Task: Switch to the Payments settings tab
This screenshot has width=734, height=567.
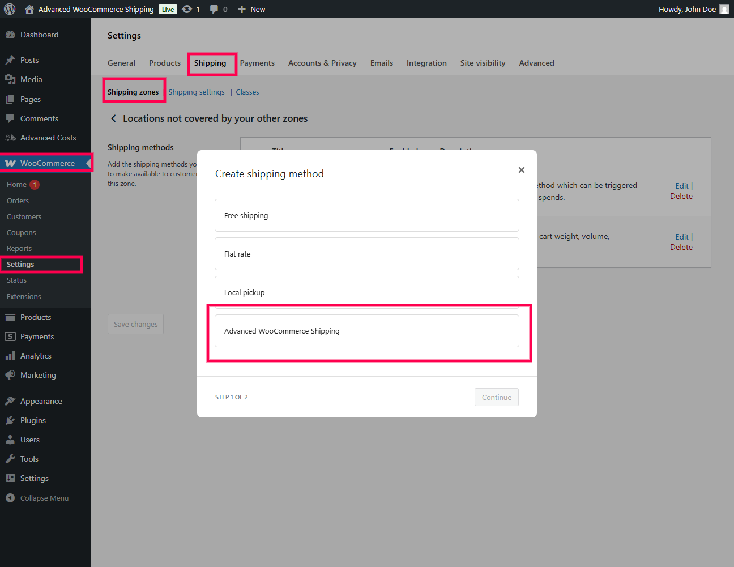Action: (257, 63)
